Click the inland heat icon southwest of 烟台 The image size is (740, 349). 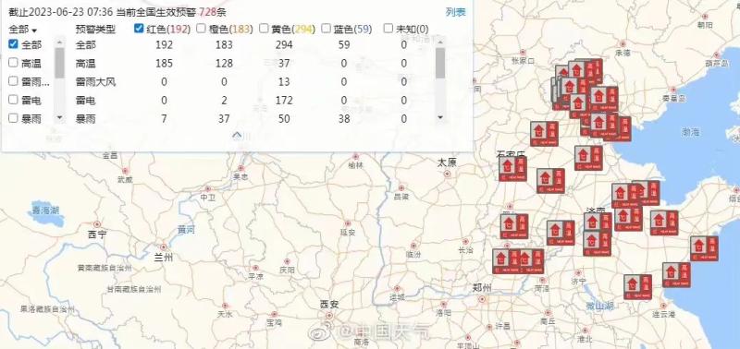point(664,223)
